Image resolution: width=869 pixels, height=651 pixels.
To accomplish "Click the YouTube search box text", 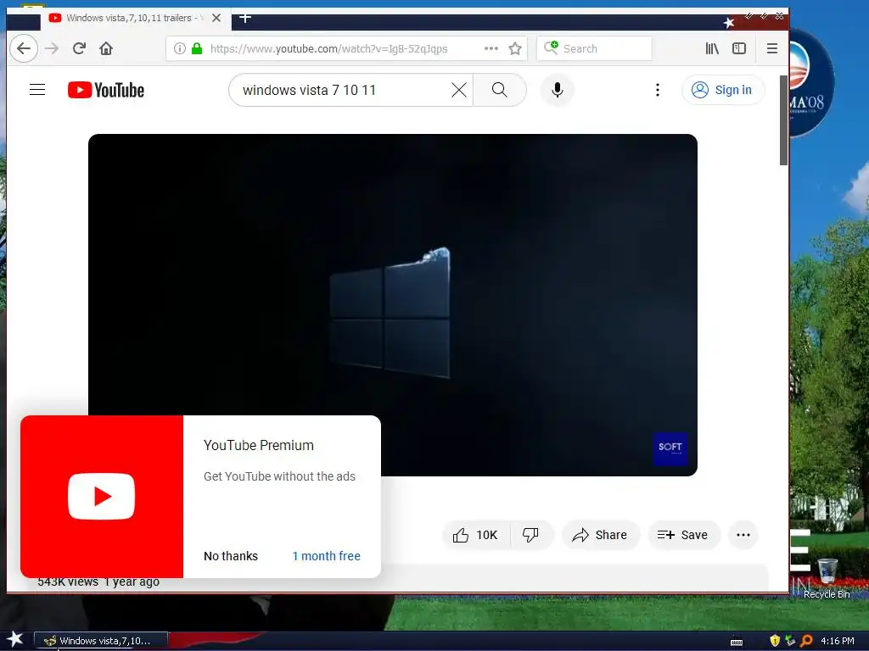I will (x=309, y=90).
